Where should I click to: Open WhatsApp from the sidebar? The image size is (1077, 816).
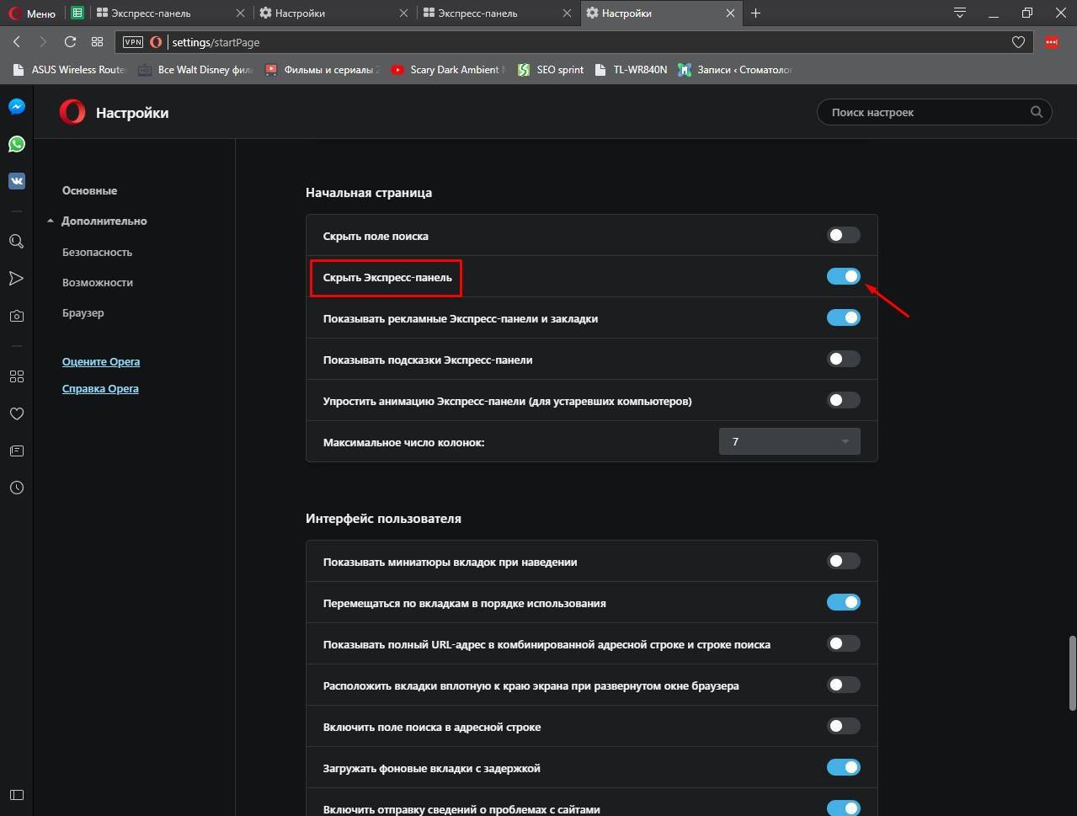click(x=16, y=144)
